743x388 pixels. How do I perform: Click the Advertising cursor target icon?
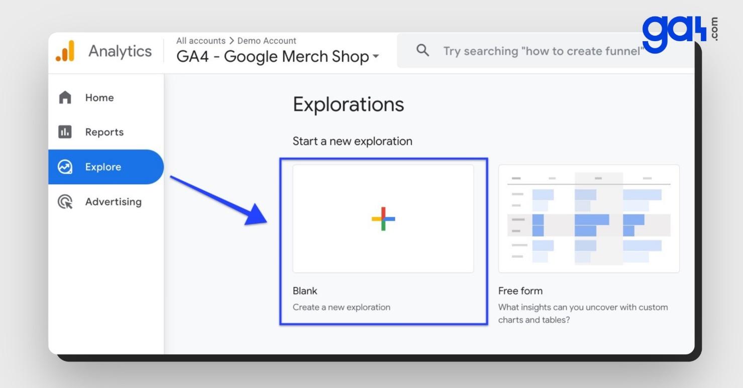click(x=65, y=202)
